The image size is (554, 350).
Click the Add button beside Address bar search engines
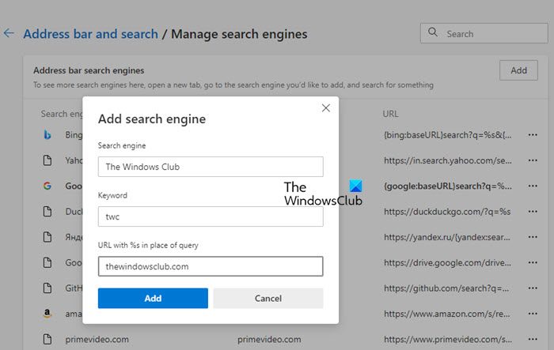[x=518, y=70]
